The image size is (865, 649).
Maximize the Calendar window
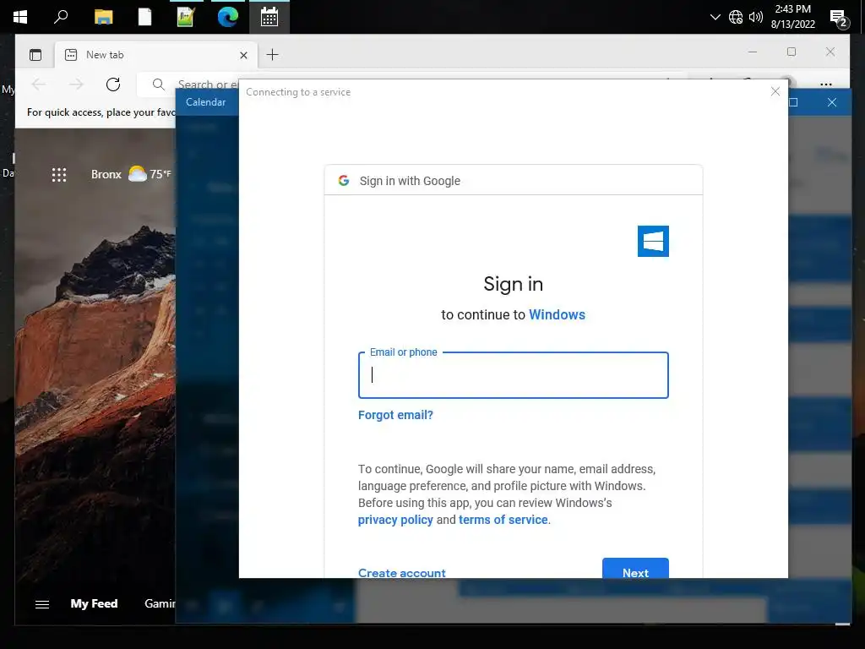794,102
